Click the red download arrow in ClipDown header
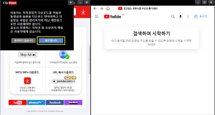Screen dimensions: 215x115 (83, 12)
